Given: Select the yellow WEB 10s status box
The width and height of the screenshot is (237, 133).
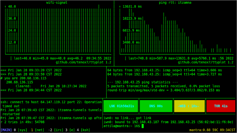Looking at the screenshot, I should pos(189,106).
